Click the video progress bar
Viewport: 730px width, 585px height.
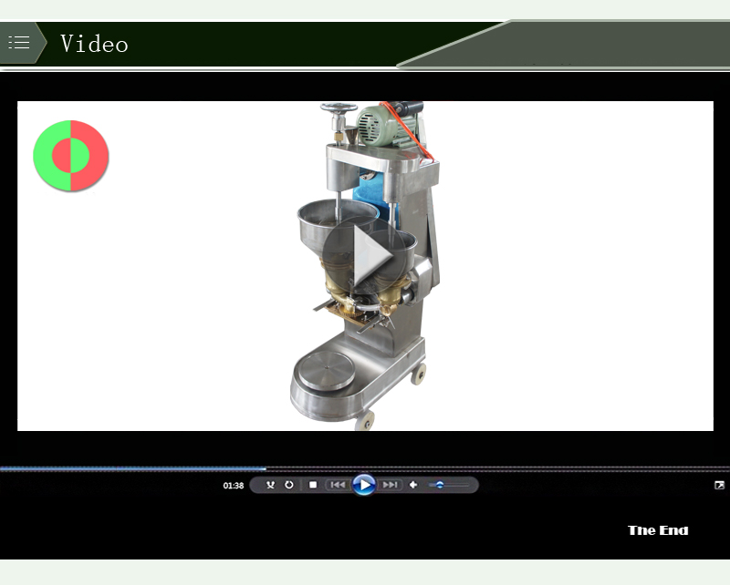coord(365,465)
